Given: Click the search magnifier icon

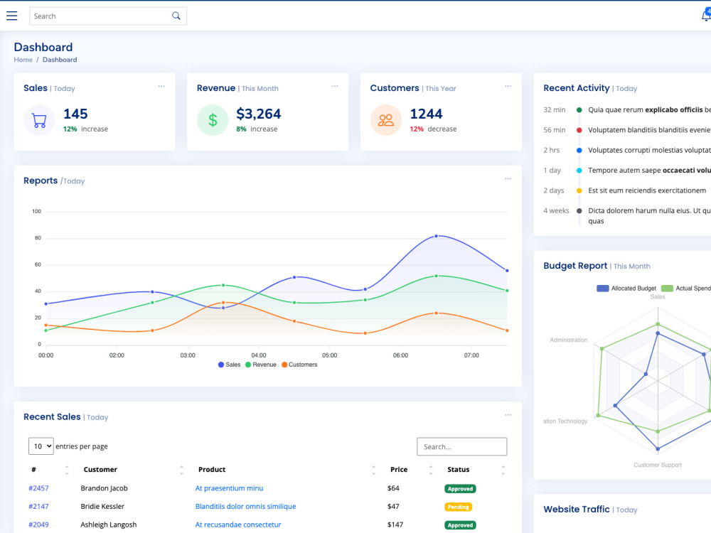Looking at the screenshot, I should (x=176, y=16).
